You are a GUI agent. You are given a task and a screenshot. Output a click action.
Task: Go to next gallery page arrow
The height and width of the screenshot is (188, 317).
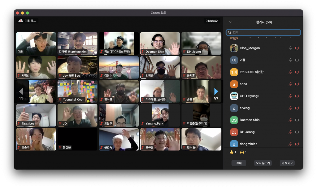coord(216,92)
